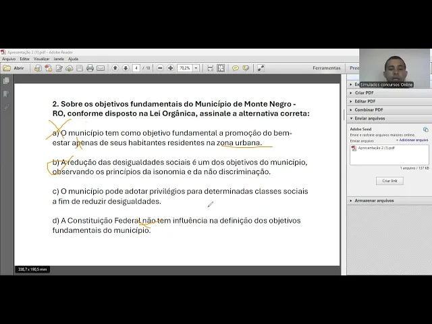The image size is (432, 324).
Task: Zoom in with the plus button
Action: point(171,67)
